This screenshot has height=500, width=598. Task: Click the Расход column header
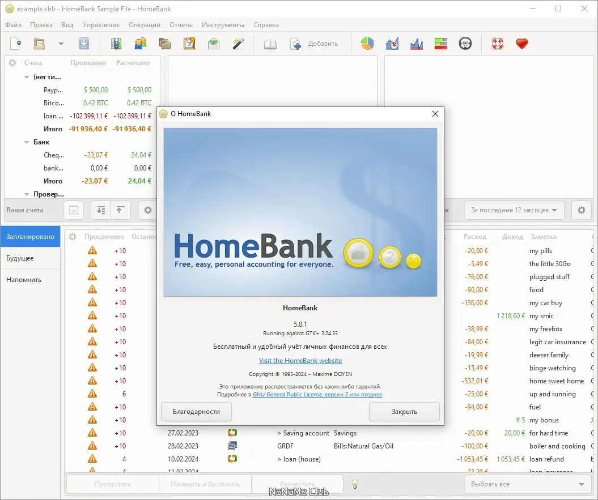[475, 237]
